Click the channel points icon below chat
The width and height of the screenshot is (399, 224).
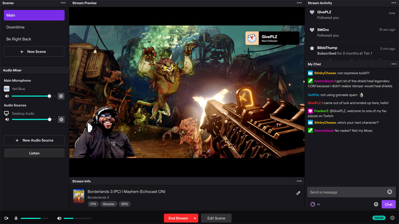point(313,204)
